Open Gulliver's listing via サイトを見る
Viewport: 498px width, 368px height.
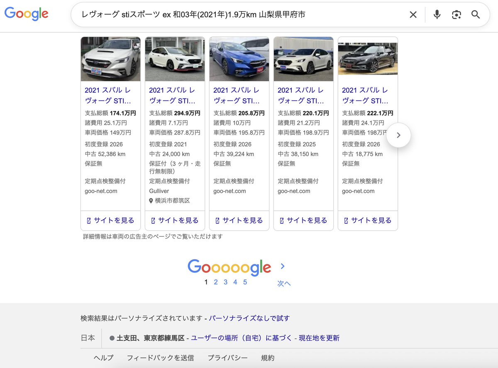click(175, 221)
